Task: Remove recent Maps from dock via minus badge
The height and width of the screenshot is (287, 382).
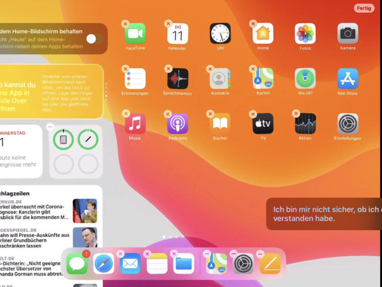Action: tap(207, 254)
